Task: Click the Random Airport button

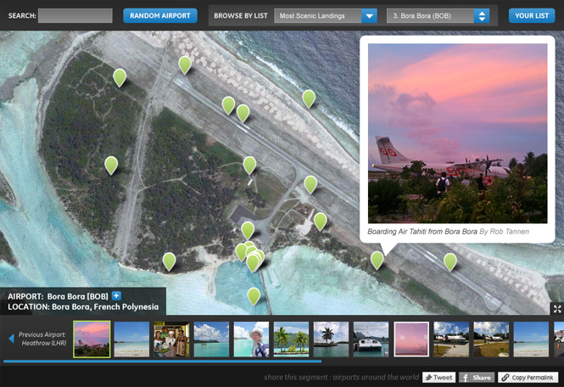Action: (x=160, y=15)
